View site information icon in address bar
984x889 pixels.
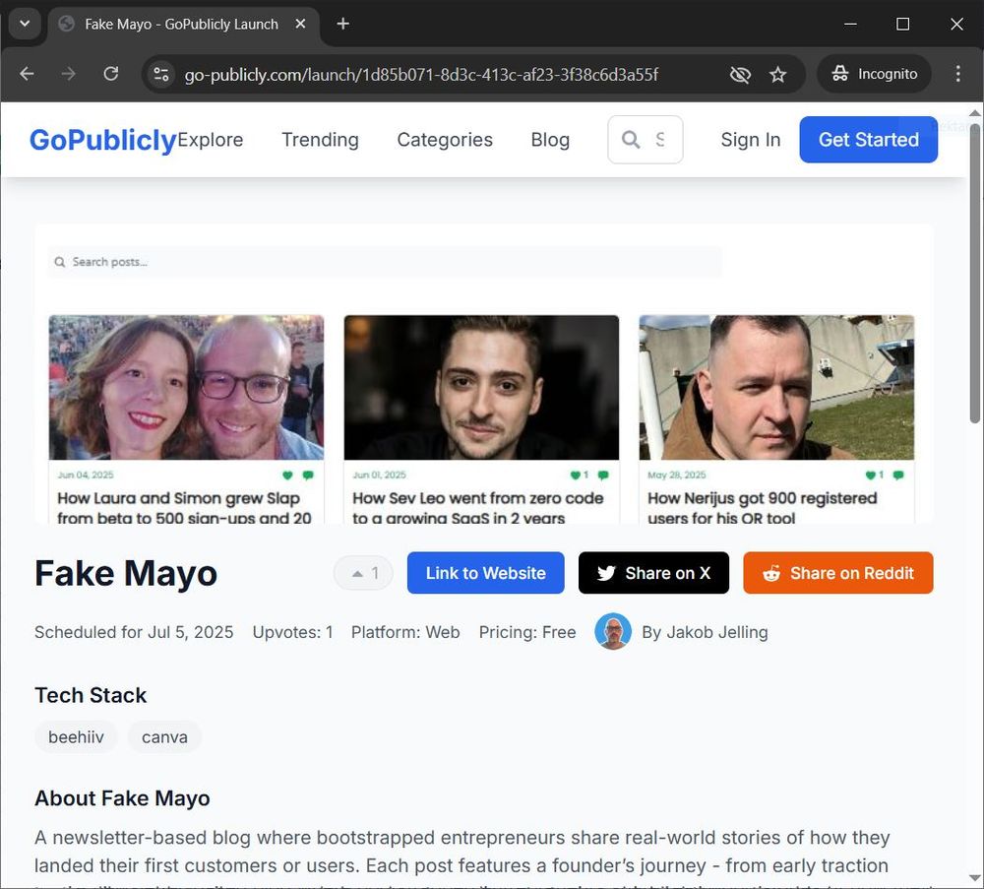coord(161,75)
